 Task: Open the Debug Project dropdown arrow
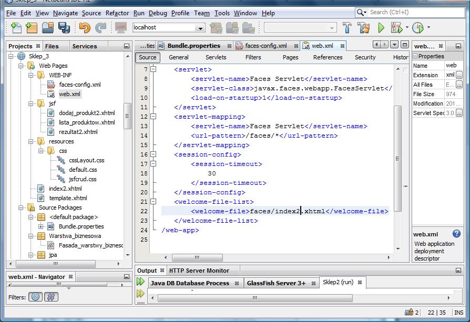pos(407,27)
